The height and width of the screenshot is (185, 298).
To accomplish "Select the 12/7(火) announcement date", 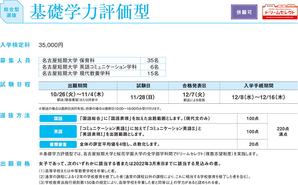I will [194, 95].
